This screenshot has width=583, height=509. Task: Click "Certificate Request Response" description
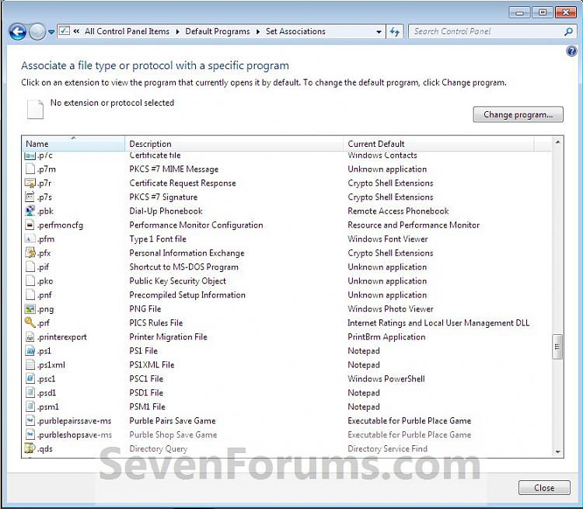pyautogui.click(x=183, y=183)
